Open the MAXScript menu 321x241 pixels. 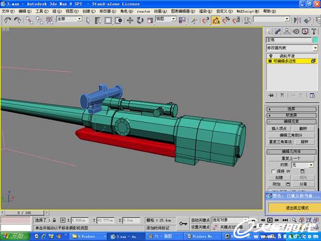click(x=248, y=11)
